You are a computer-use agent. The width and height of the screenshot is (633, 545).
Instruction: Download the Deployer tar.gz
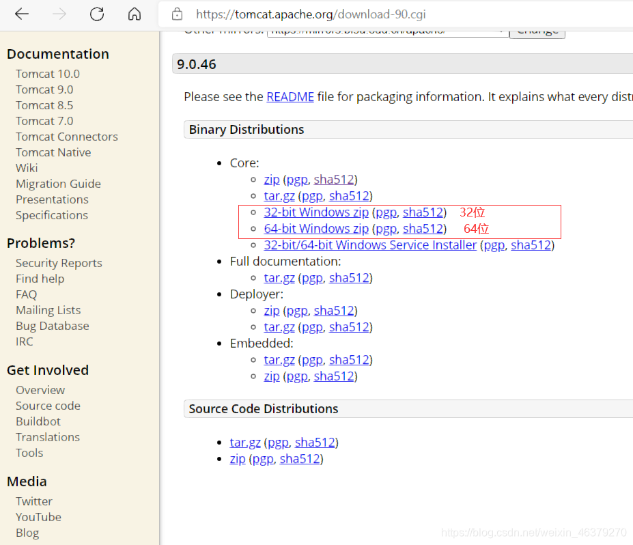click(279, 327)
